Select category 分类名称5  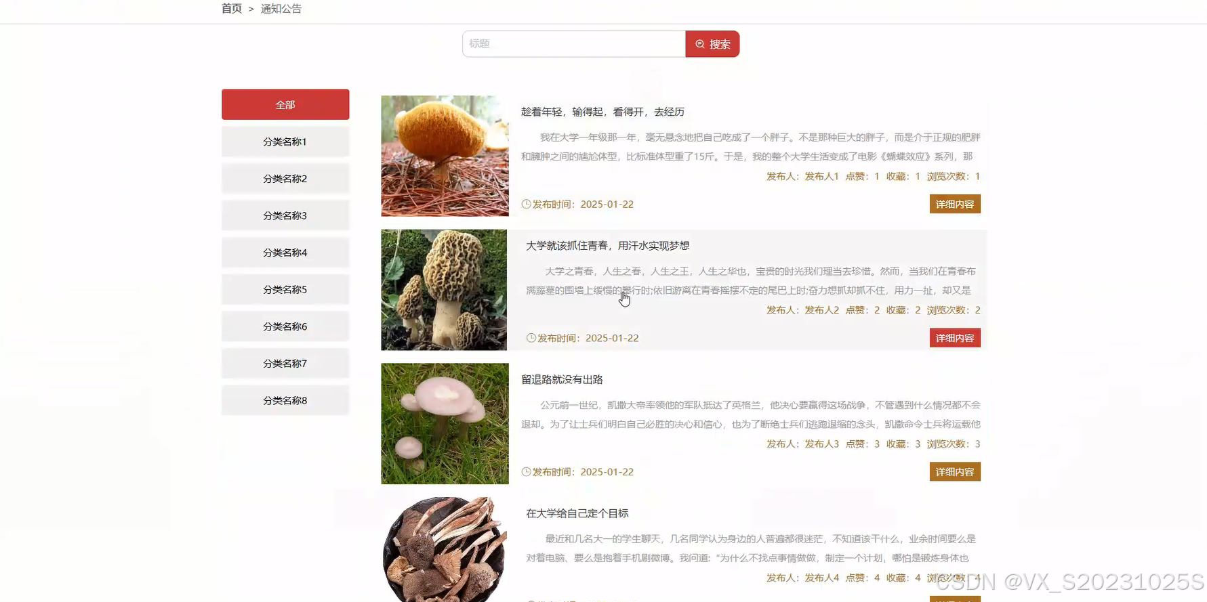pyautogui.click(x=285, y=289)
